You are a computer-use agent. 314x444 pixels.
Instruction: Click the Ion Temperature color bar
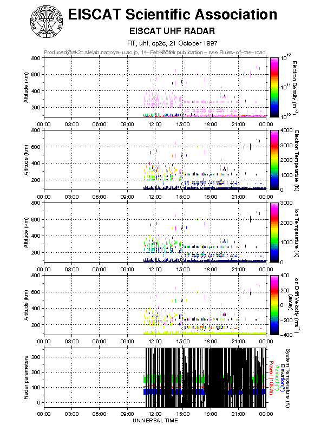click(274, 232)
